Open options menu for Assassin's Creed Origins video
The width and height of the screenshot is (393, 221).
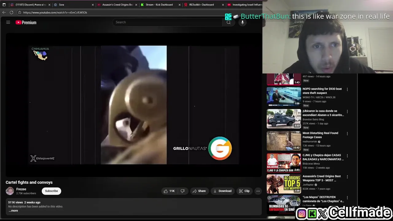347,177
